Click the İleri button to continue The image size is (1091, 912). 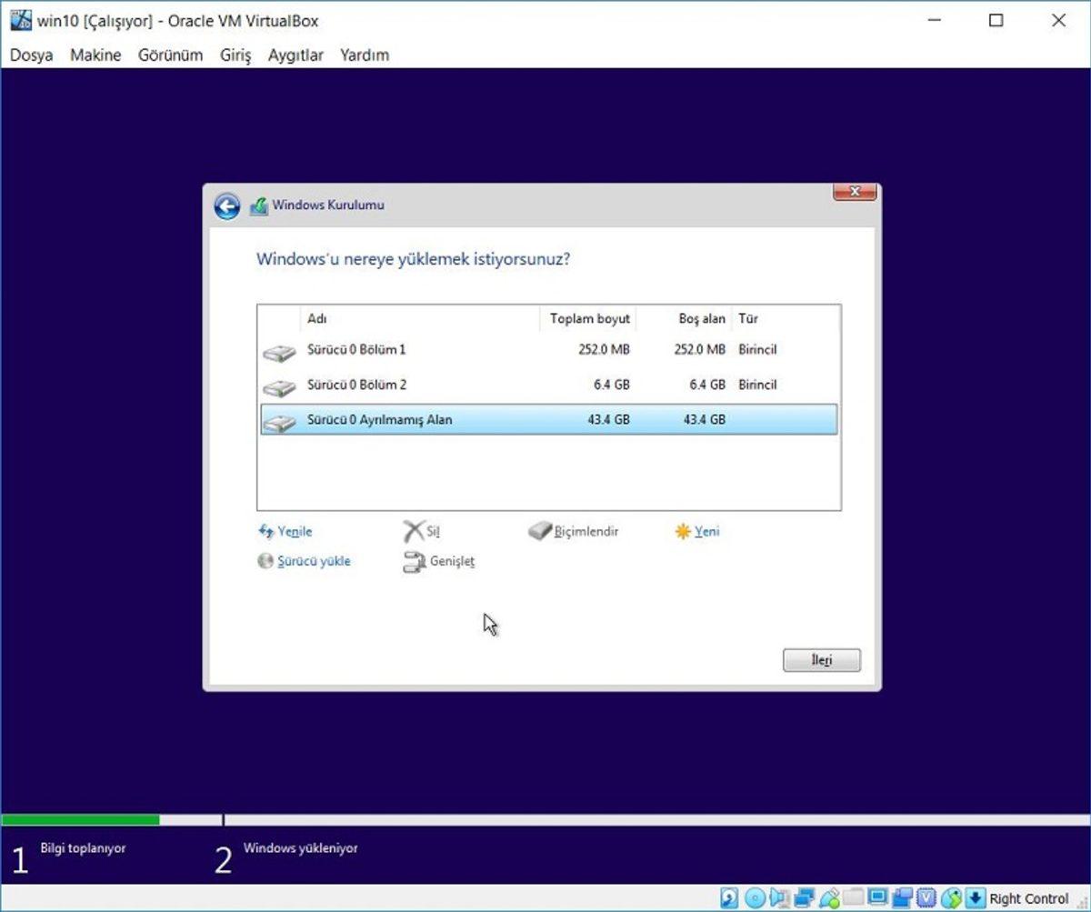click(x=821, y=660)
